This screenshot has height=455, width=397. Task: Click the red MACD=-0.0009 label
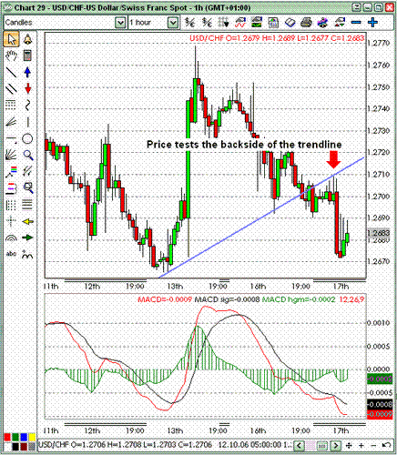point(165,299)
